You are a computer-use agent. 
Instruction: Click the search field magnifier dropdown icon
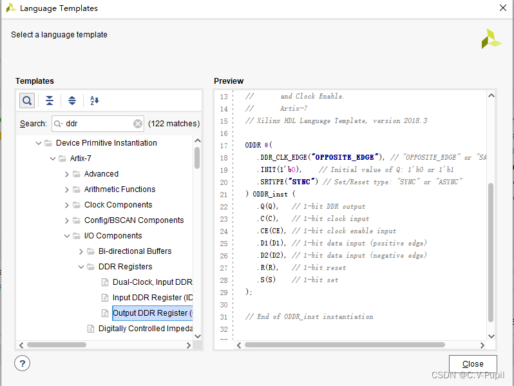pos(58,124)
